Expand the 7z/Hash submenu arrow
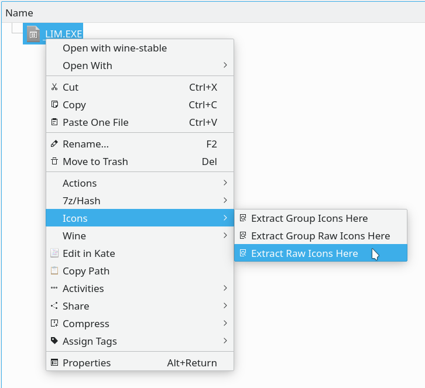Image resolution: width=425 pixels, height=388 pixels. click(x=225, y=200)
